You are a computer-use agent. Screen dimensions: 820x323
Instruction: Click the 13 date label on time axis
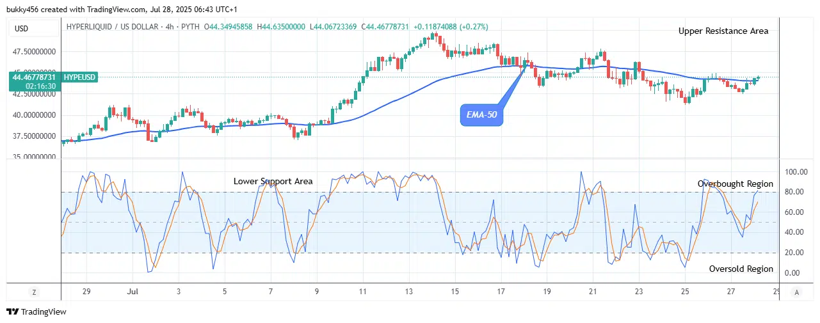click(x=408, y=292)
